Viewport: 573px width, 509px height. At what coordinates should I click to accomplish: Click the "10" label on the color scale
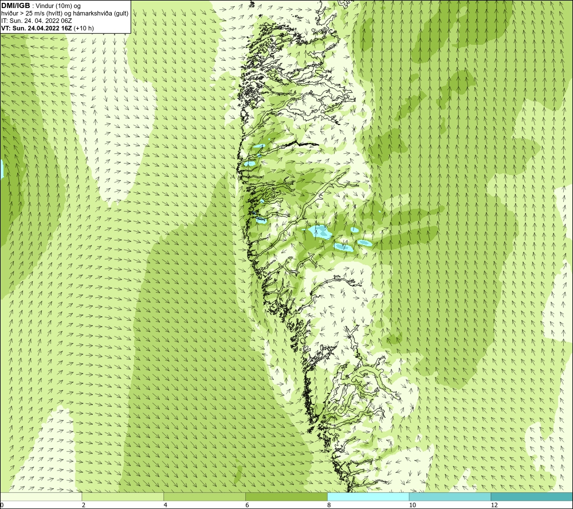coord(413,506)
